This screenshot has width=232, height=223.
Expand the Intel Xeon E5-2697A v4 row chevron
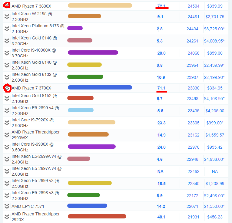pos(7,171)
